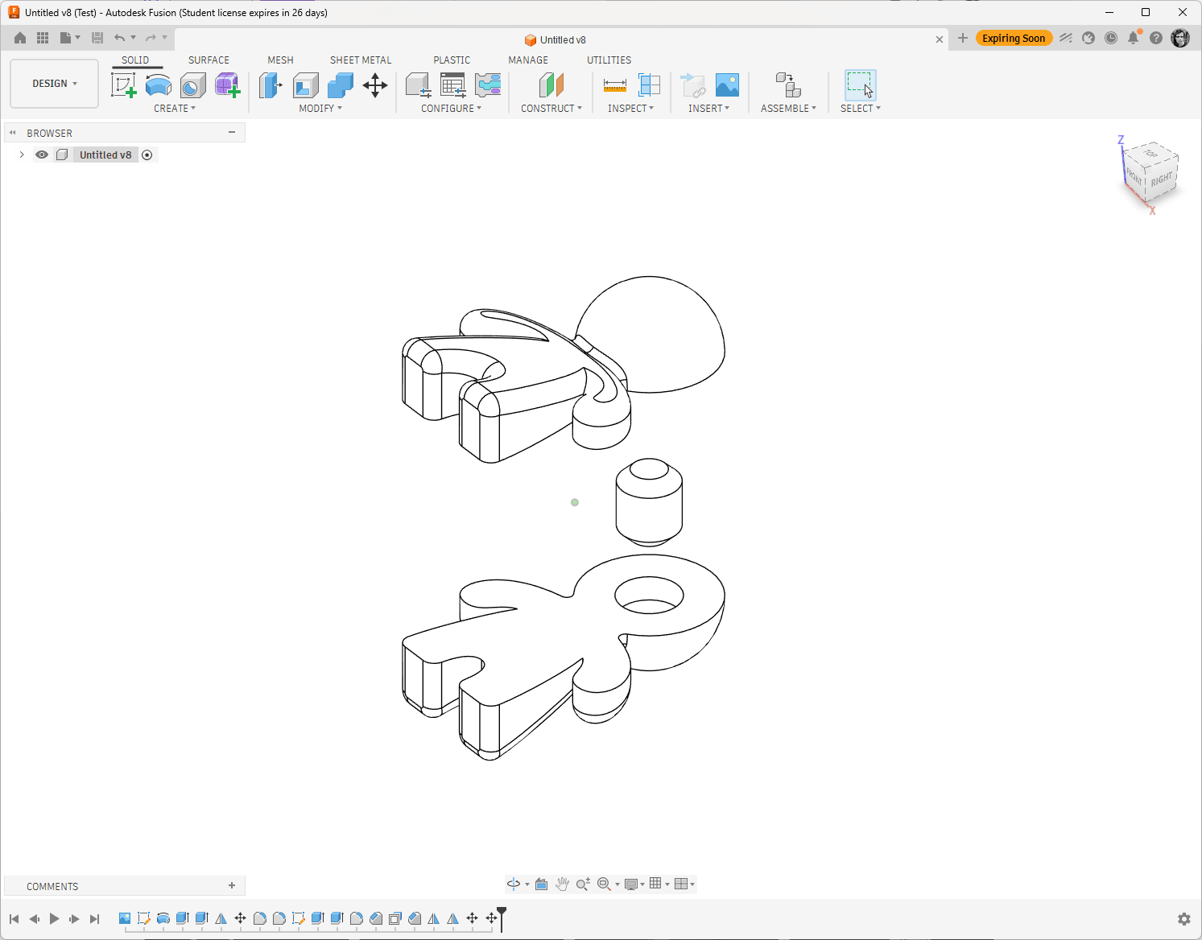
Task: Select the Press Pull modify tool
Action: click(x=271, y=85)
